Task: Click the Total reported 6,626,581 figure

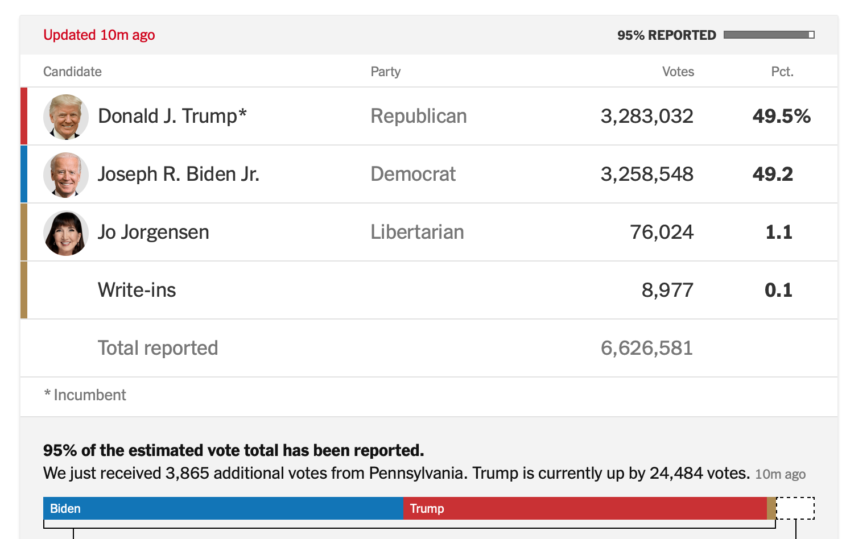Action: point(647,348)
